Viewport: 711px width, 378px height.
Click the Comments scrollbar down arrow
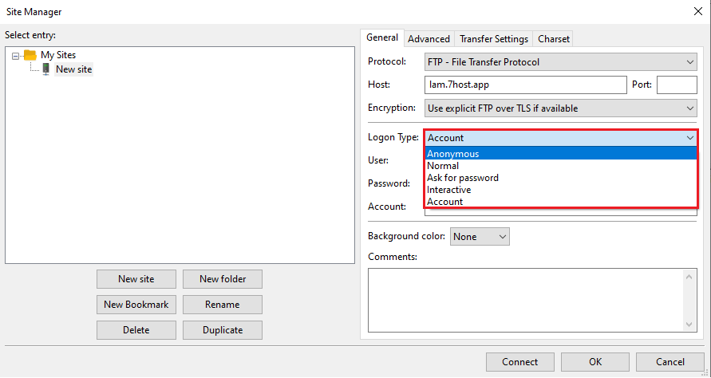[689, 325]
